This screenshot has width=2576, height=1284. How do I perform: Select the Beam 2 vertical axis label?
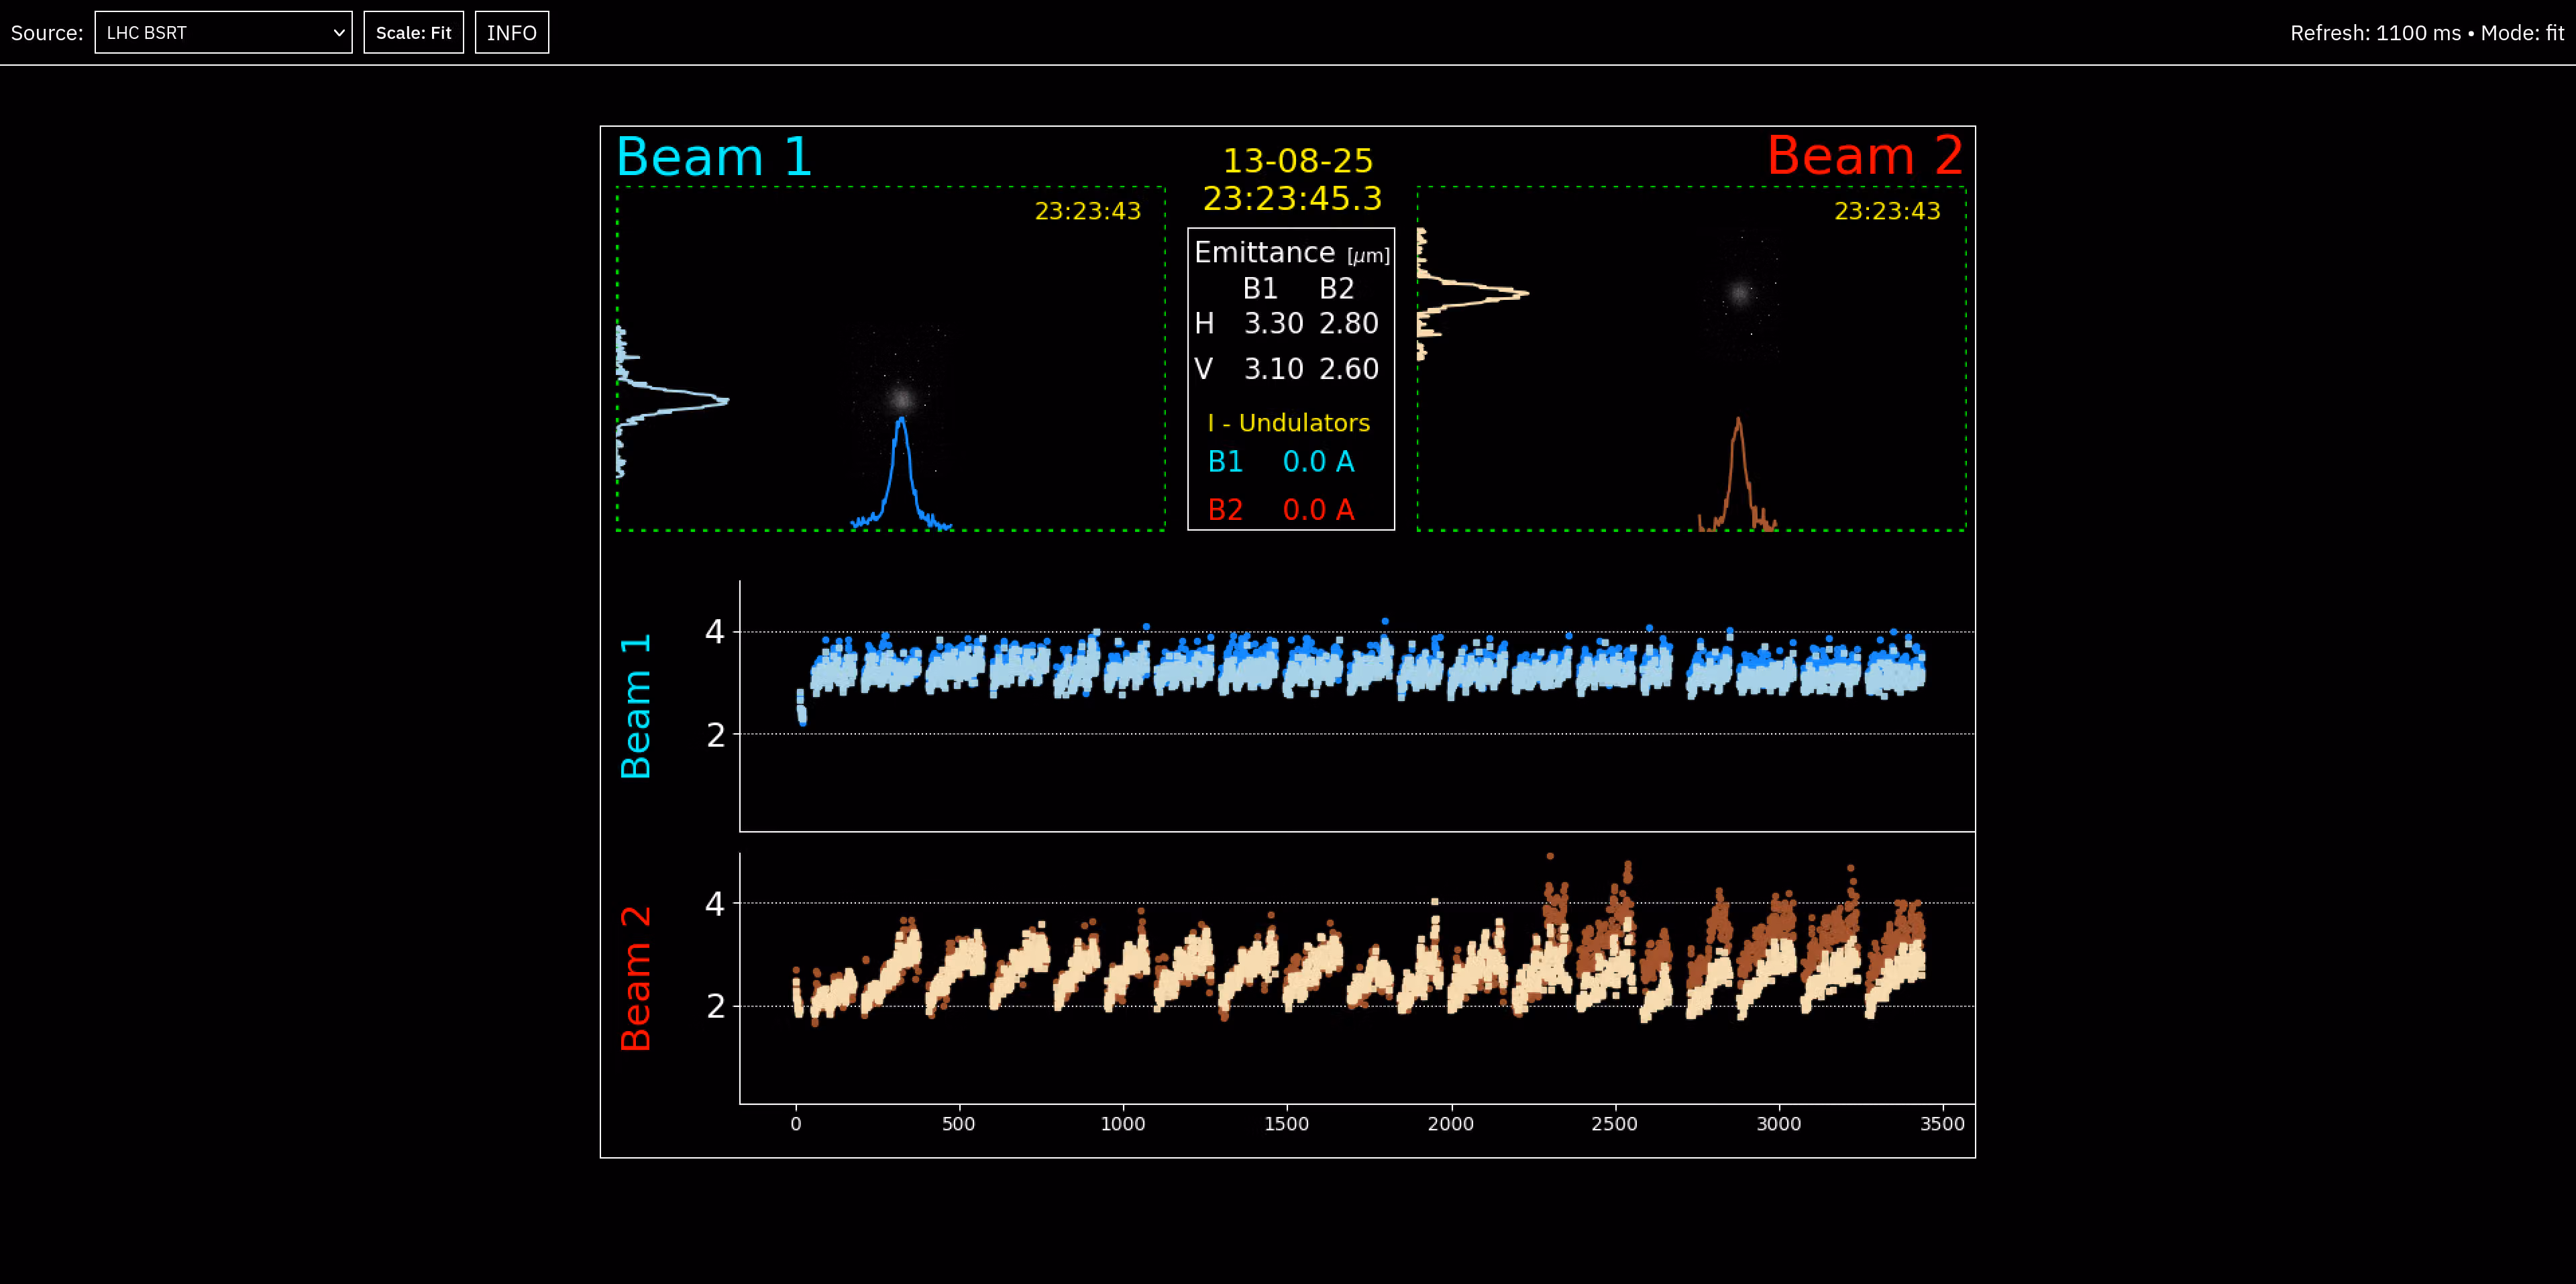(636, 979)
